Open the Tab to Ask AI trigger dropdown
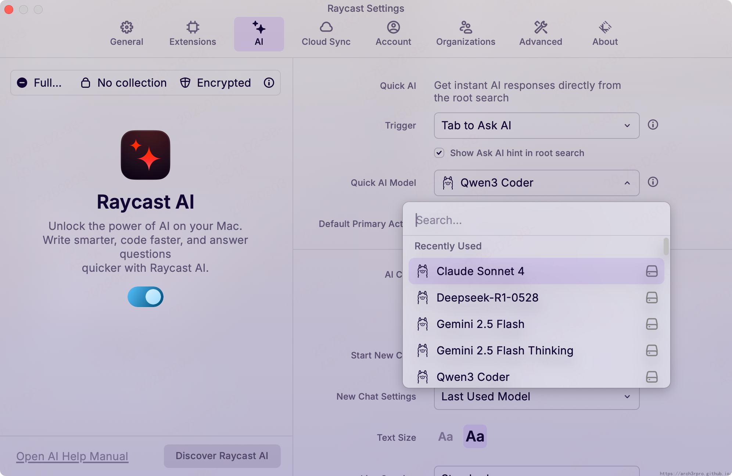Image resolution: width=732 pixels, height=476 pixels. (x=536, y=126)
